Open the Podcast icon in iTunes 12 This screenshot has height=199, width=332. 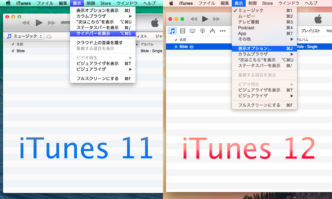point(203,31)
